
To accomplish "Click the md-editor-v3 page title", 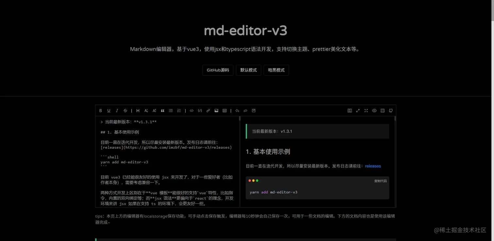I will pyautogui.click(x=245, y=31).
